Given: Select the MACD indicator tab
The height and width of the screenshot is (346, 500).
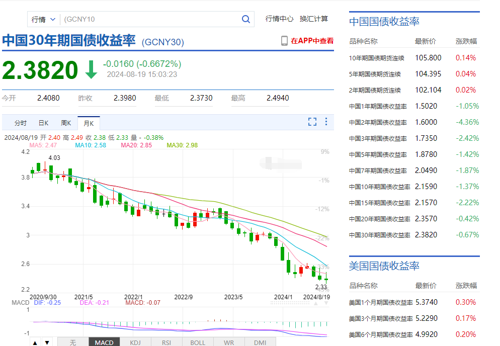Looking at the screenshot, I should click(104, 342).
